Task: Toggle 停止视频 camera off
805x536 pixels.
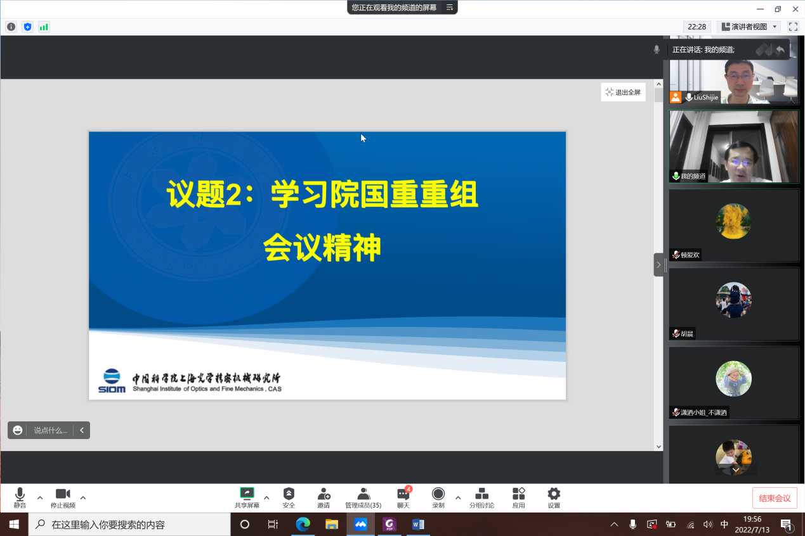Action: 63,497
